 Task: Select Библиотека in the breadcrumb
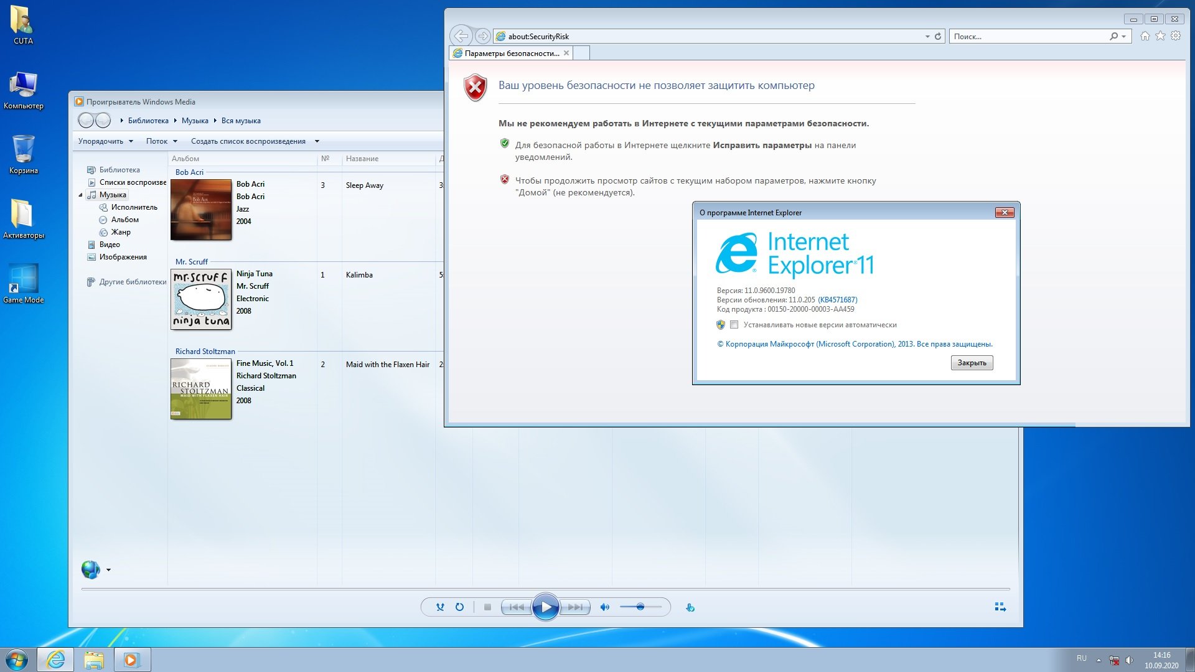(x=148, y=121)
